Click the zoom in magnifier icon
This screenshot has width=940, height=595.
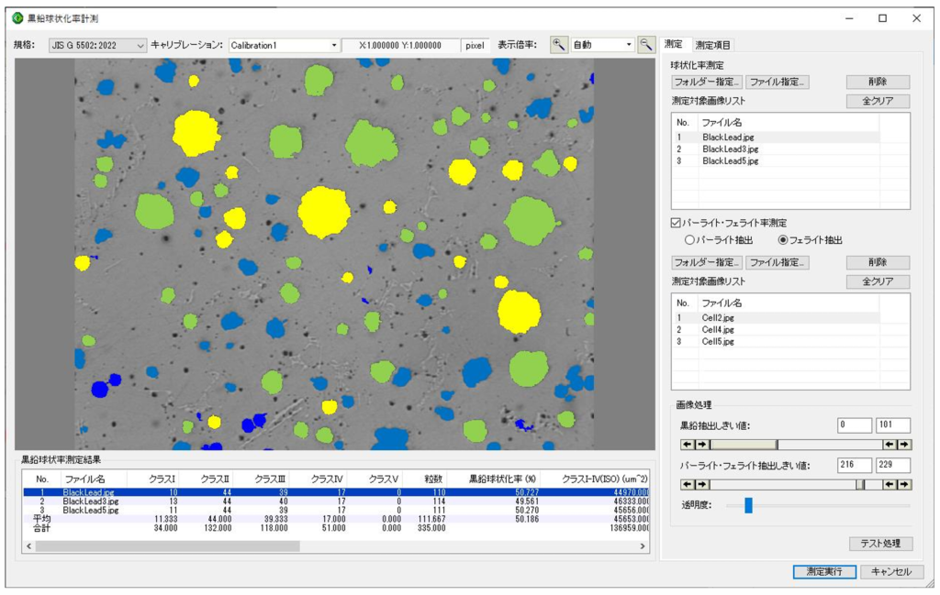click(x=559, y=44)
